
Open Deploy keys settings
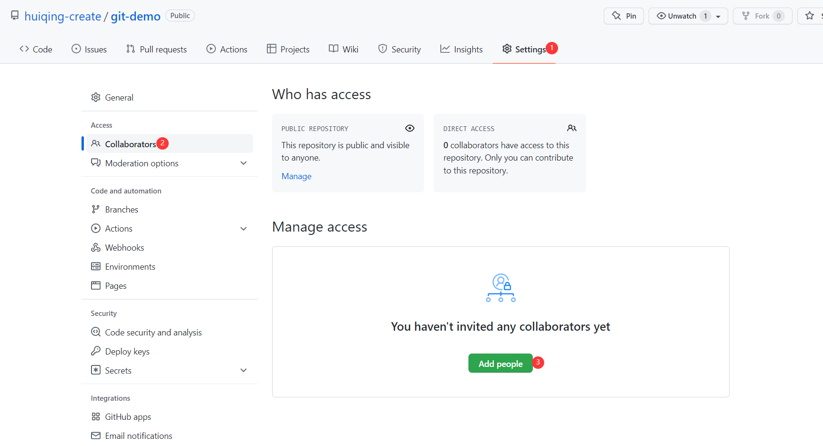(169, 351)
